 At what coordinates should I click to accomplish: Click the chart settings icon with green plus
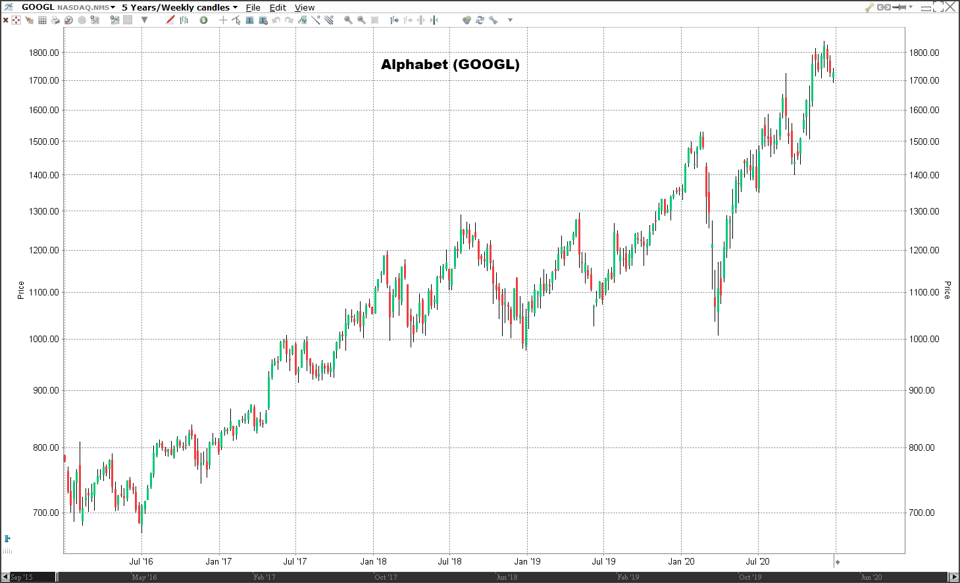pos(95,20)
